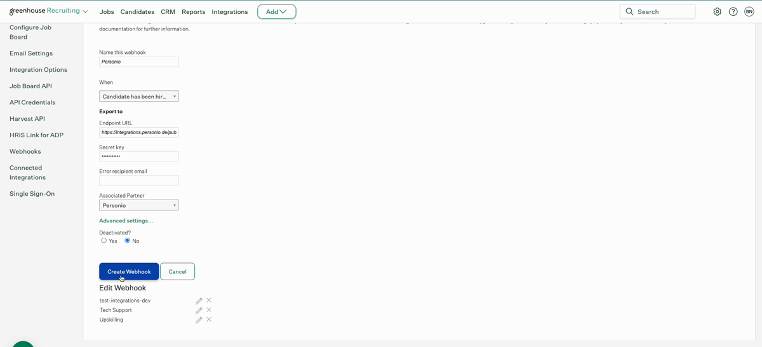Delete the test-integrations-dev webhook
The width and height of the screenshot is (762, 347).
(209, 301)
